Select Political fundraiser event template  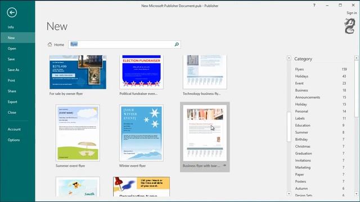[141, 72]
